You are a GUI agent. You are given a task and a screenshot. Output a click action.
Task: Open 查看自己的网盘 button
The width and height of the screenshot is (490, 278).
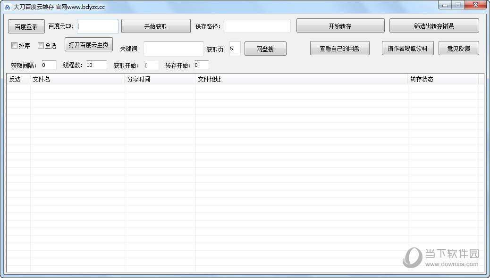[340, 49]
